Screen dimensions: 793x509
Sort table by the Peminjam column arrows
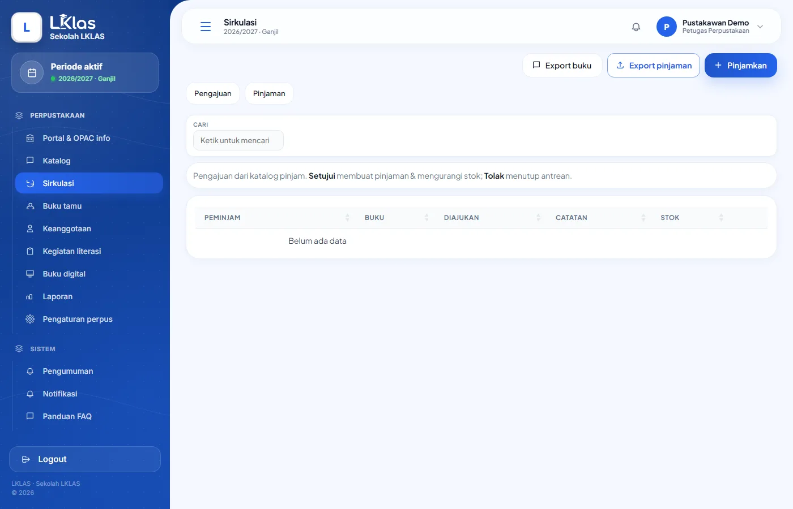[x=347, y=218]
